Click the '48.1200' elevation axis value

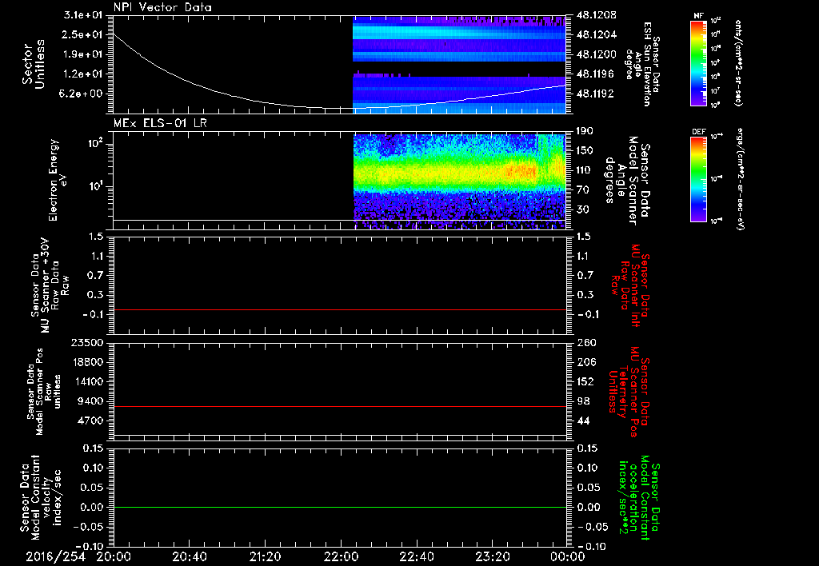pyautogui.click(x=597, y=54)
